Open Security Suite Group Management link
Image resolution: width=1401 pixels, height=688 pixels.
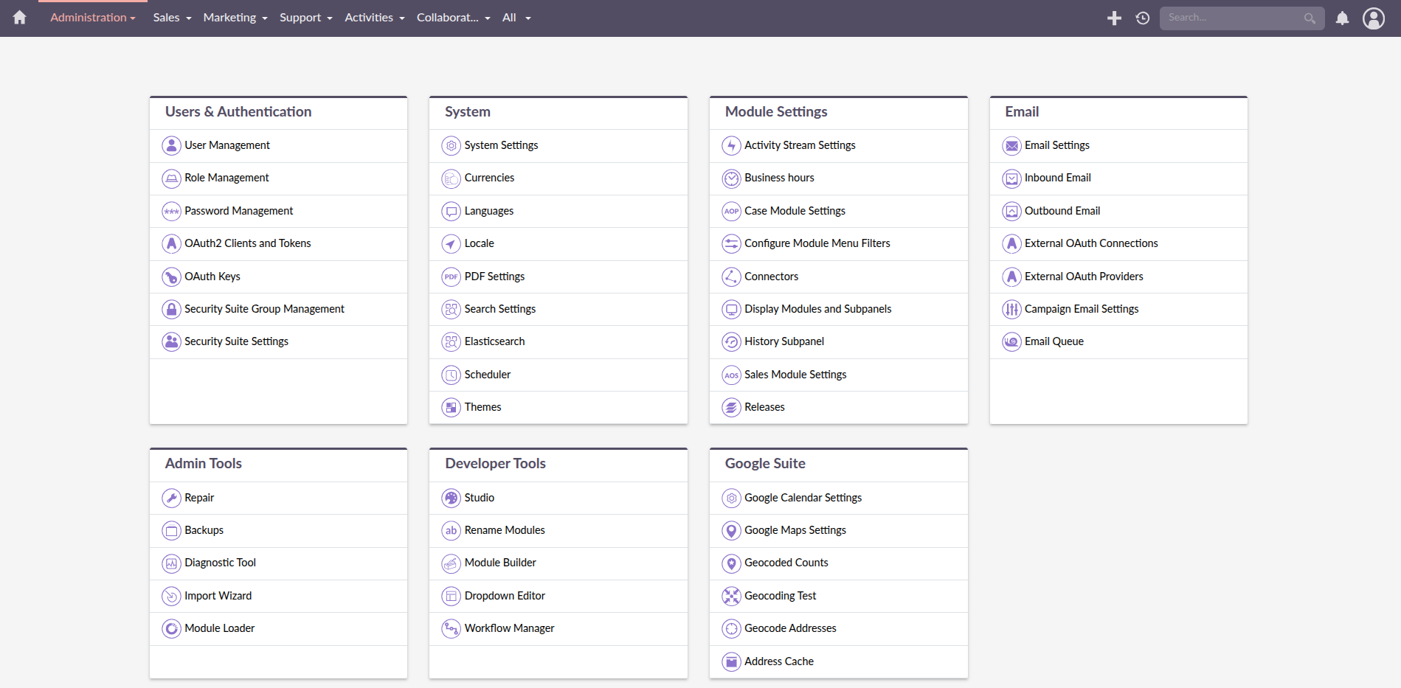coord(264,309)
